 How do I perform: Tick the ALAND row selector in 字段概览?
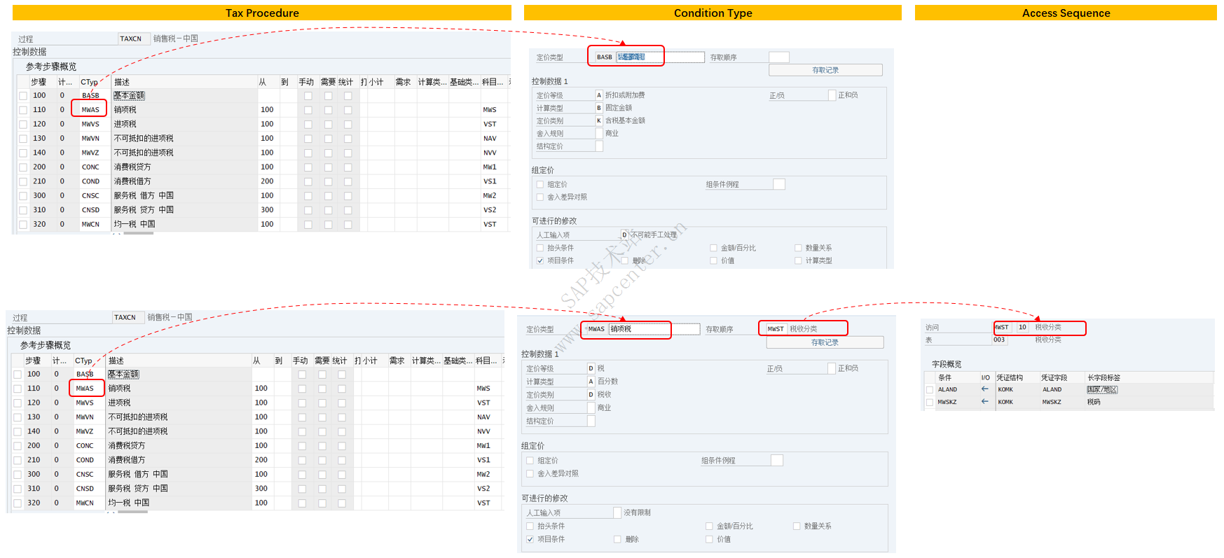pos(930,390)
